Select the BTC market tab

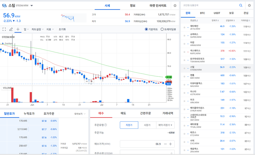click(x=202, y=13)
